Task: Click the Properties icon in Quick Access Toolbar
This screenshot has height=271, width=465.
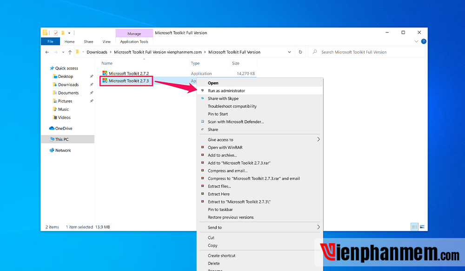Action: tap(56, 33)
